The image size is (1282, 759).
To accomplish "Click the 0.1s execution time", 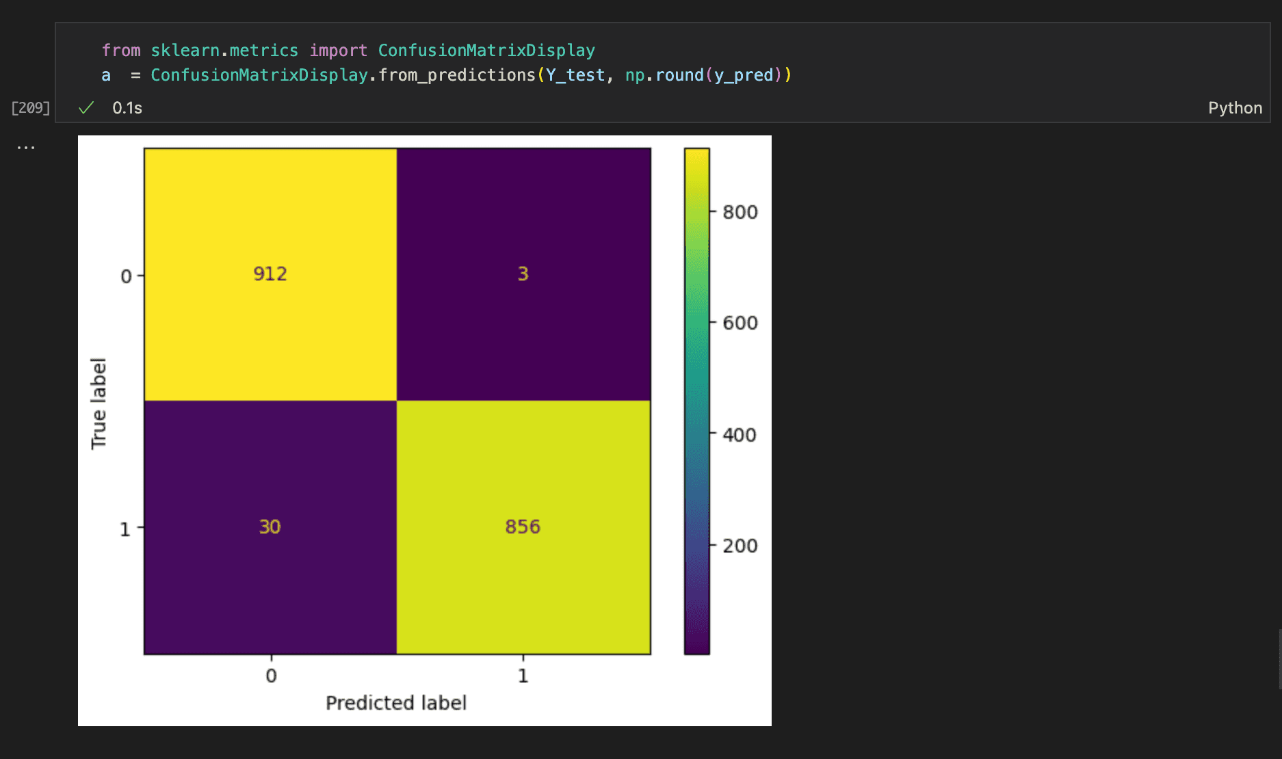I will point(127,108).
